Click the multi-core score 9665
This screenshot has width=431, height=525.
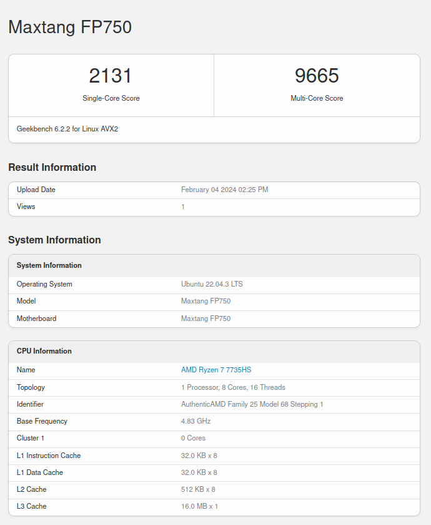[317, 76]
